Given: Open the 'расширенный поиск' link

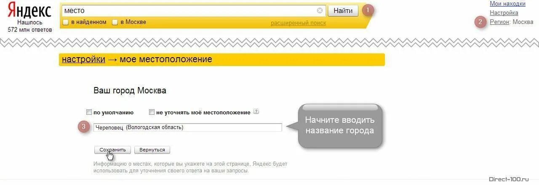Looking at the screenshot, I should (298, 23).
